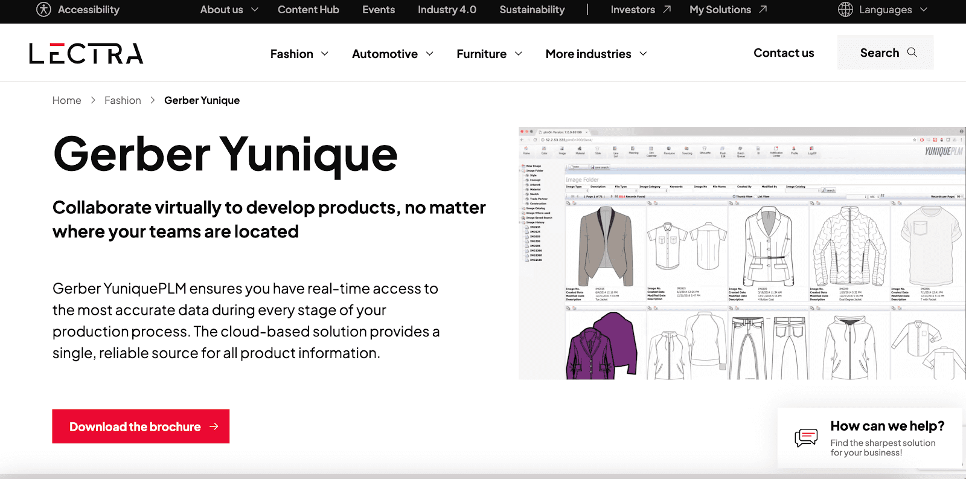The width and height of the screenshot is (966, 479).
Task: Click the YuniquePLM product screenshot
Action: 742,253
